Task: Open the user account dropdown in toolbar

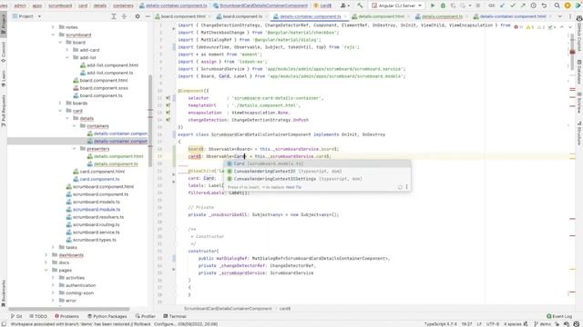Action: [x=344, y=5]
